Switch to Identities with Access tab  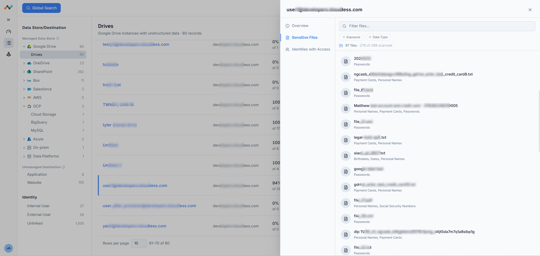[x=308, y=49]
